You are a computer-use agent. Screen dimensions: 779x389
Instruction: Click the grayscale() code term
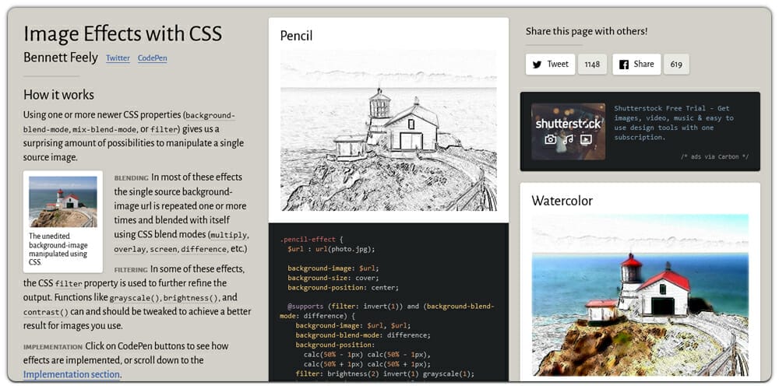(x=135, y=299)
